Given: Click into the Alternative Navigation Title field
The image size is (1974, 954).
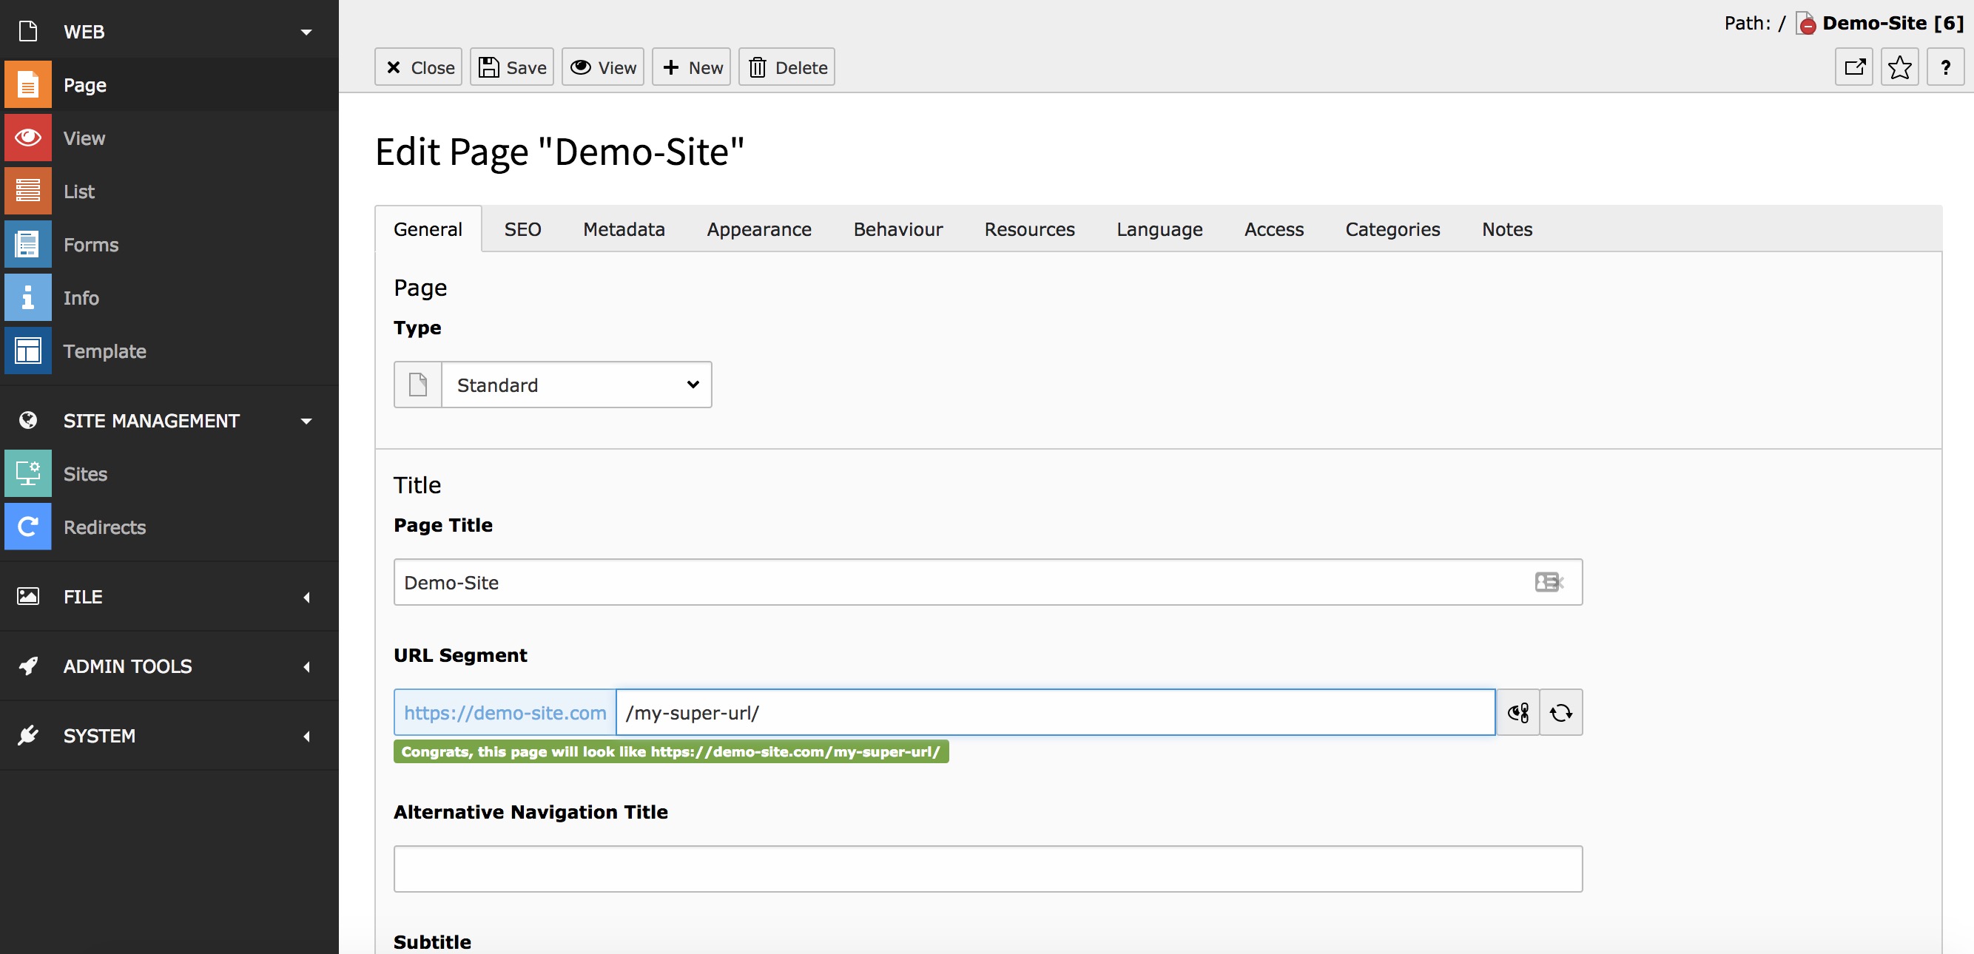Looking at the screenshot, I should [988, 869].
